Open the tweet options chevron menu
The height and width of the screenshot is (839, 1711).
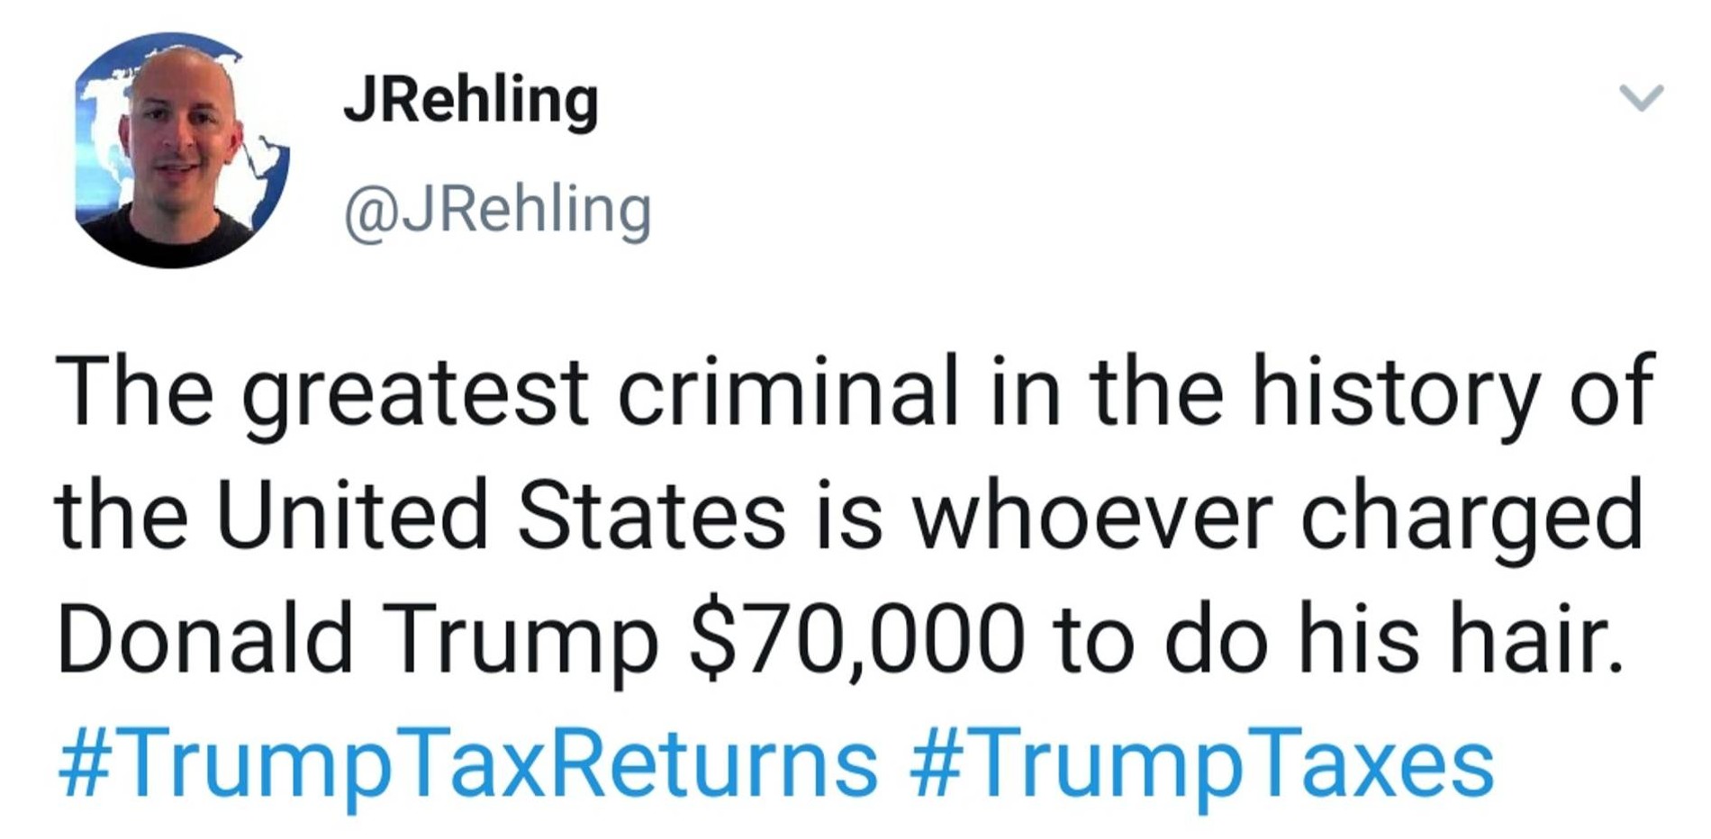pos(1641,96)
